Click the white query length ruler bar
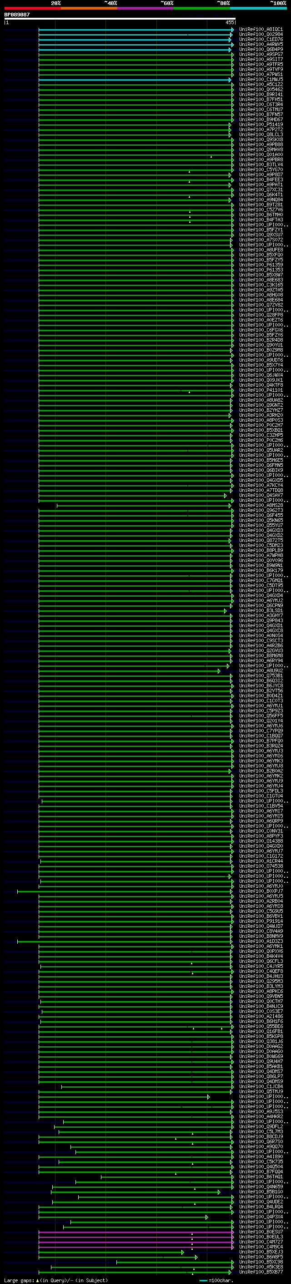 [x=120, y=19]
